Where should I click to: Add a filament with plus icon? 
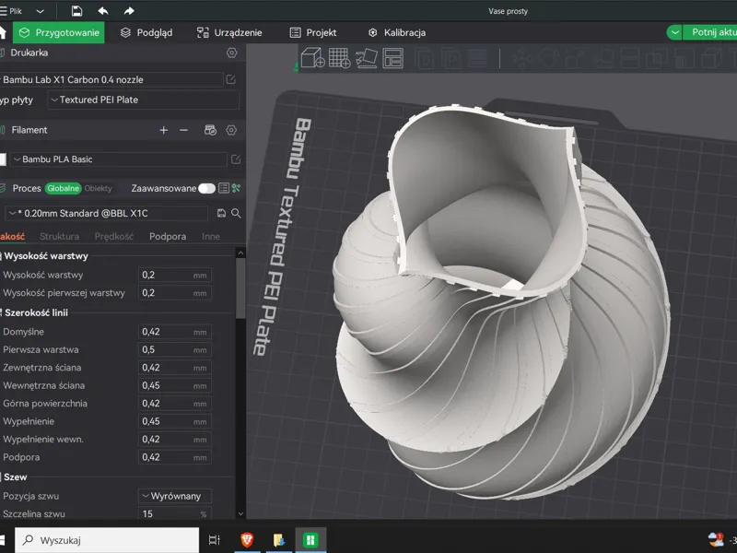(164, 130)
